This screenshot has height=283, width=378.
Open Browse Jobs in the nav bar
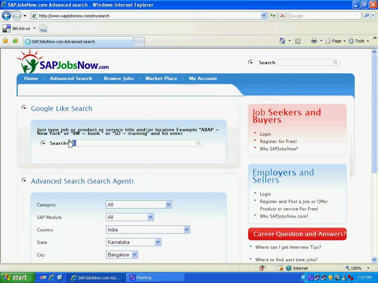[119, 79]
